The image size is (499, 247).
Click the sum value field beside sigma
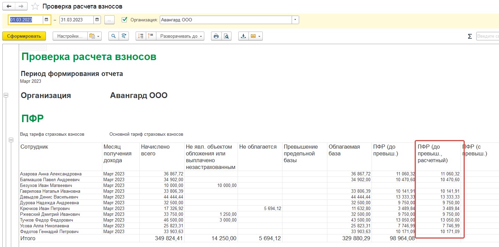(487, 36)
